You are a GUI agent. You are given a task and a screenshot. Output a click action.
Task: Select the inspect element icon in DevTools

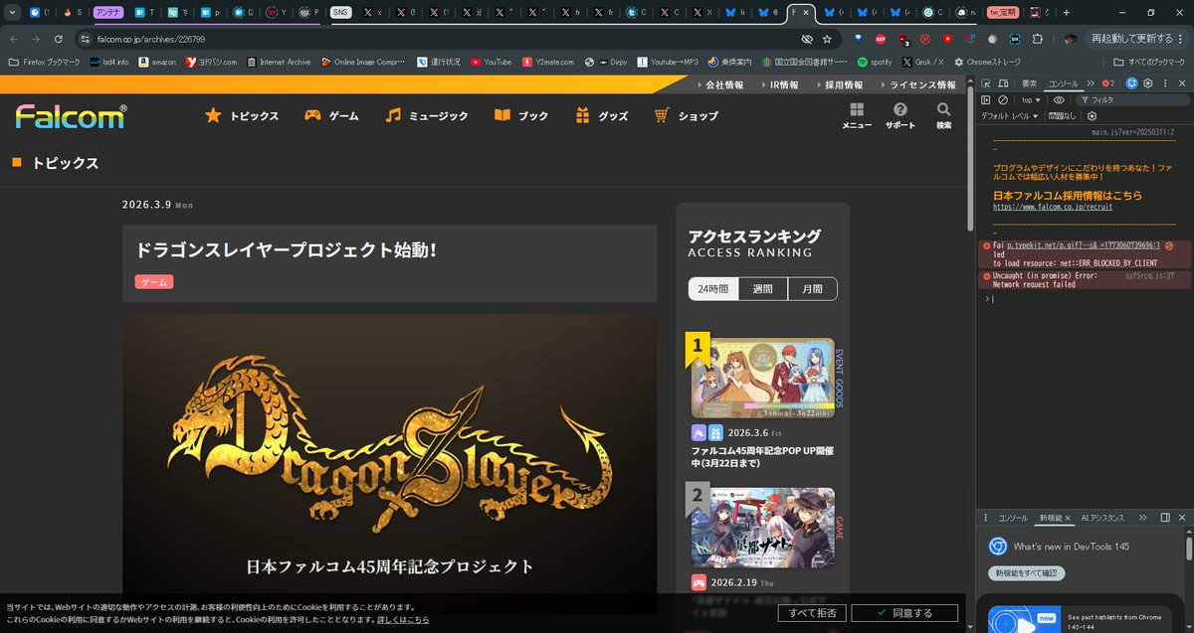point(985,83)
